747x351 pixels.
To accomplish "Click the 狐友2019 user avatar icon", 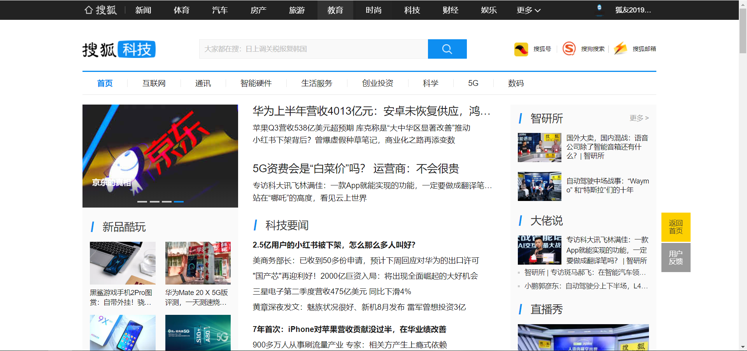I will pos(599,10).
